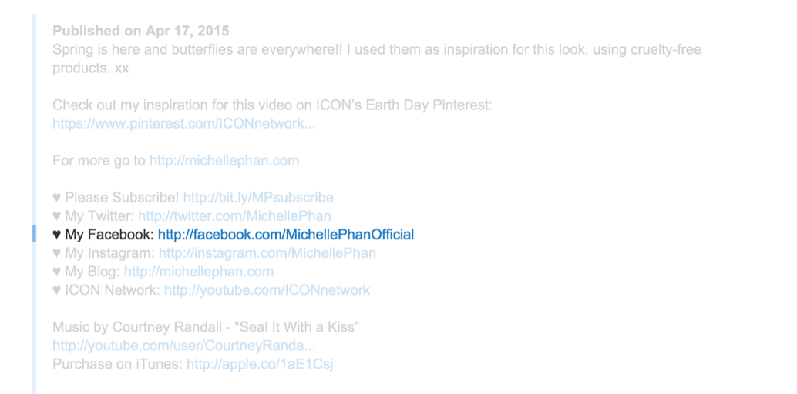Image resolution: width=797 pixels, height=394 pixels.
Task: Click the 'Published on Apr 17, 2015' text
Action: 141,31
